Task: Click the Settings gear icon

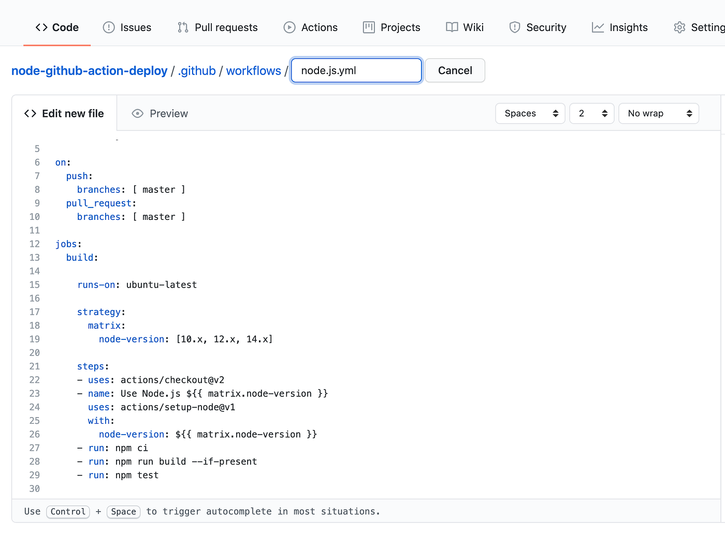Action: [679, 27]
